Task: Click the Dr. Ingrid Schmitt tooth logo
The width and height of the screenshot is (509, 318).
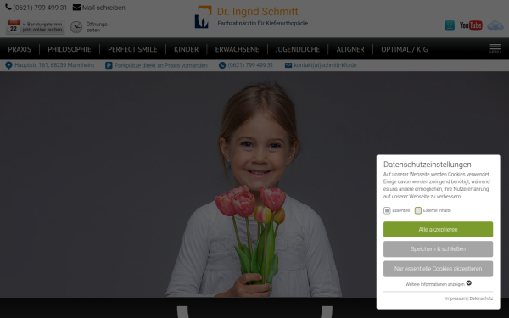Action: click(x=203, y=17)
